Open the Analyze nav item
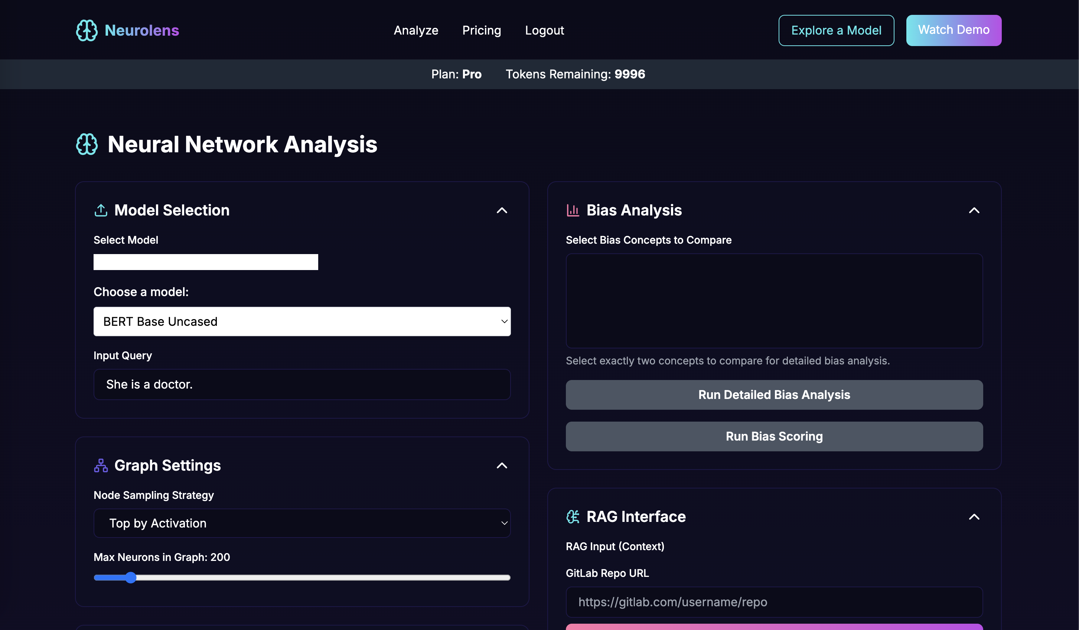Screen dimensions: 1079x630 click(416, 30)
